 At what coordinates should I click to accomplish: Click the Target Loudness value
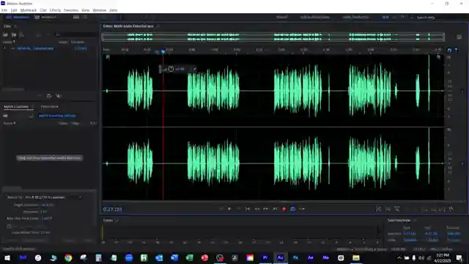point(47,205)
